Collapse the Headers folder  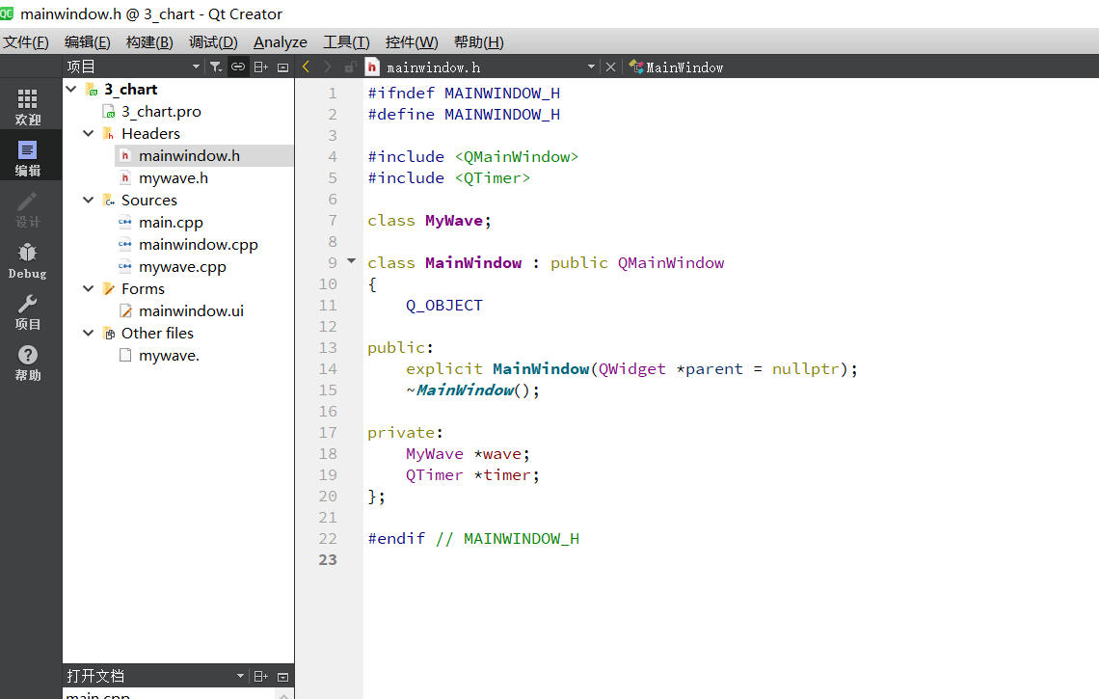tap(89, 133)
